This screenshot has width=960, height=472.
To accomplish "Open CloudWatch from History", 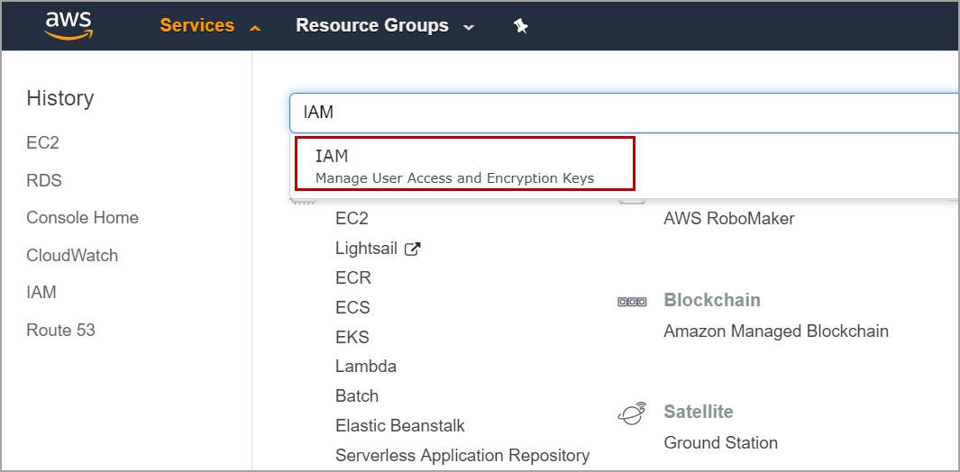I will coord(72,256).
